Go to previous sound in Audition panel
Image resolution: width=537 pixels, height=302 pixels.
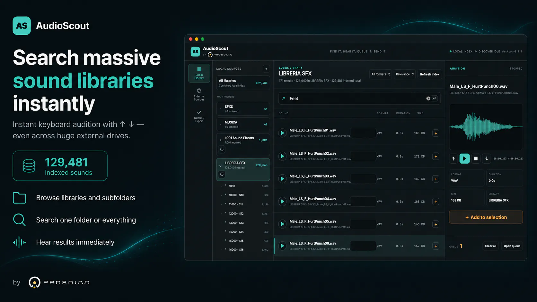coord(453,159)
